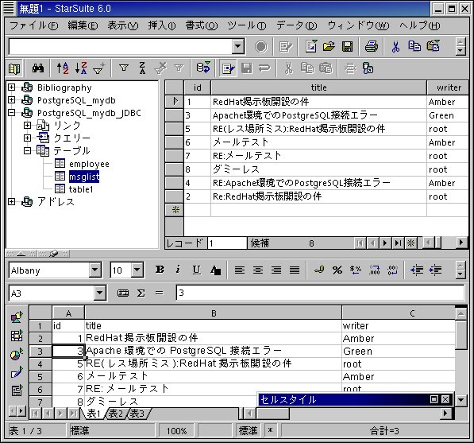Print document with printer icon
The height and width of the screenshot is (443, 474).
(372, 46)
